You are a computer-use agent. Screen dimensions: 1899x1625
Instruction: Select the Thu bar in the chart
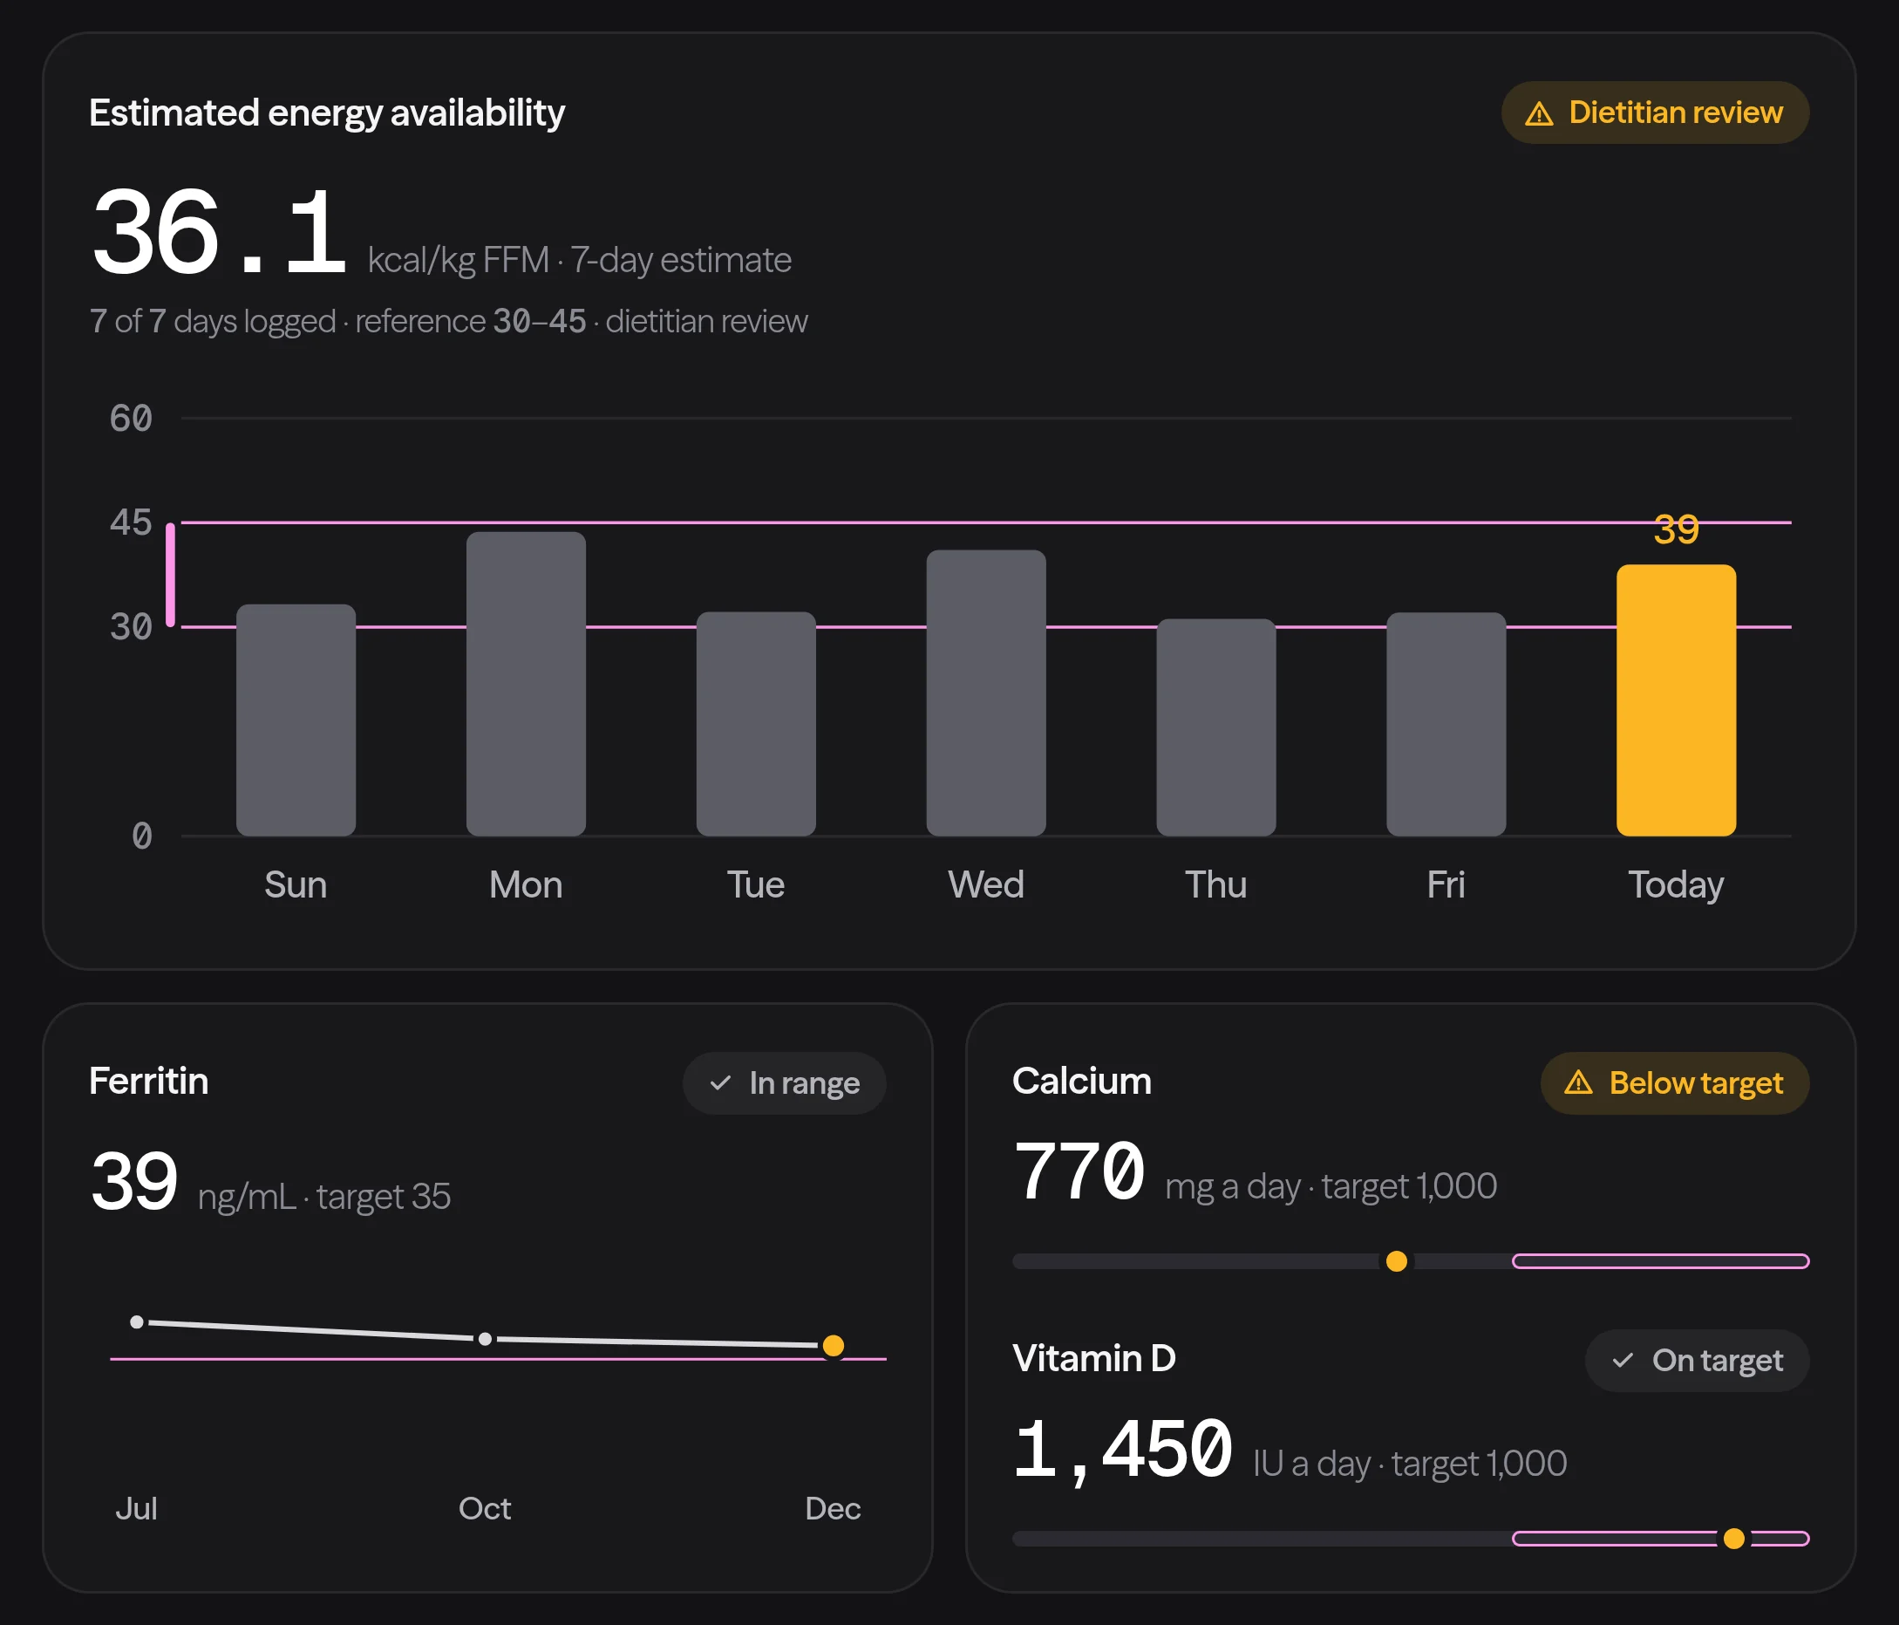[1216, 727]
